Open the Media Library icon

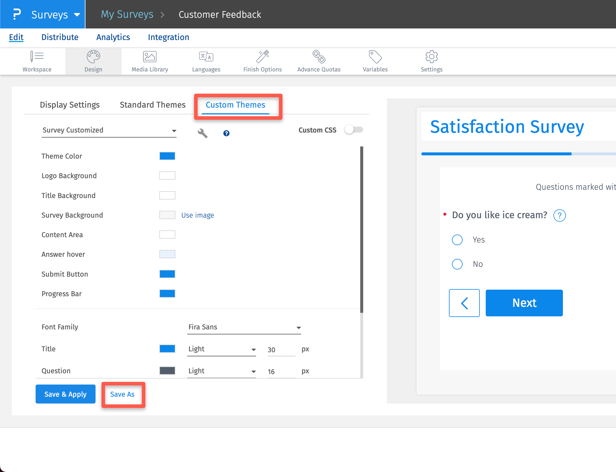[x=150, y=57]
